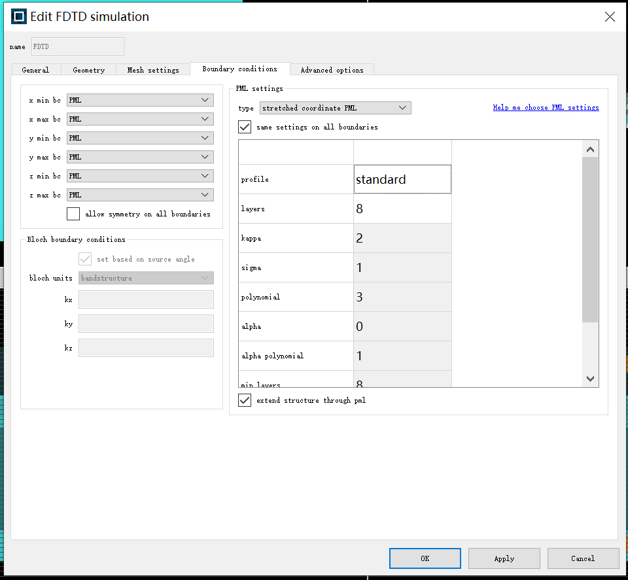
Task: Toggle extend structure through pml checkbox
Action: click(245, 400)
